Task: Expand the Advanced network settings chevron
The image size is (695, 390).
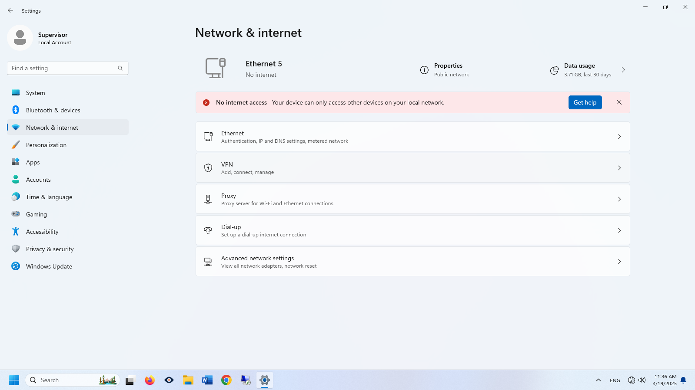Action: tap(619, 262)
